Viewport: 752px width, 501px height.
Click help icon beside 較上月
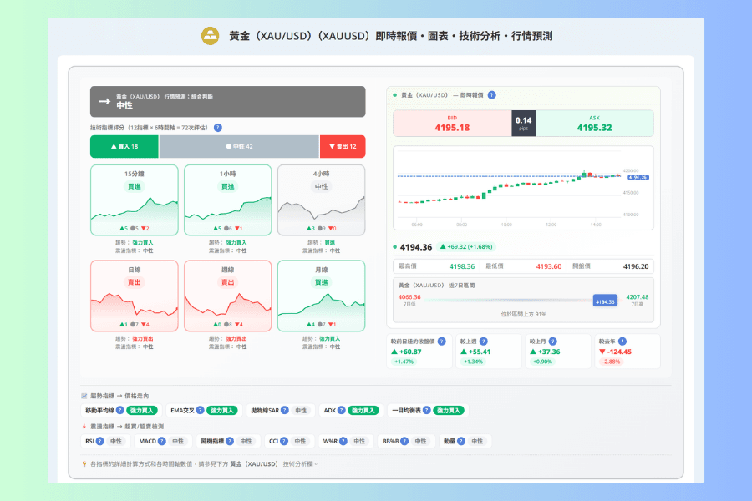(x=552, y=342)
